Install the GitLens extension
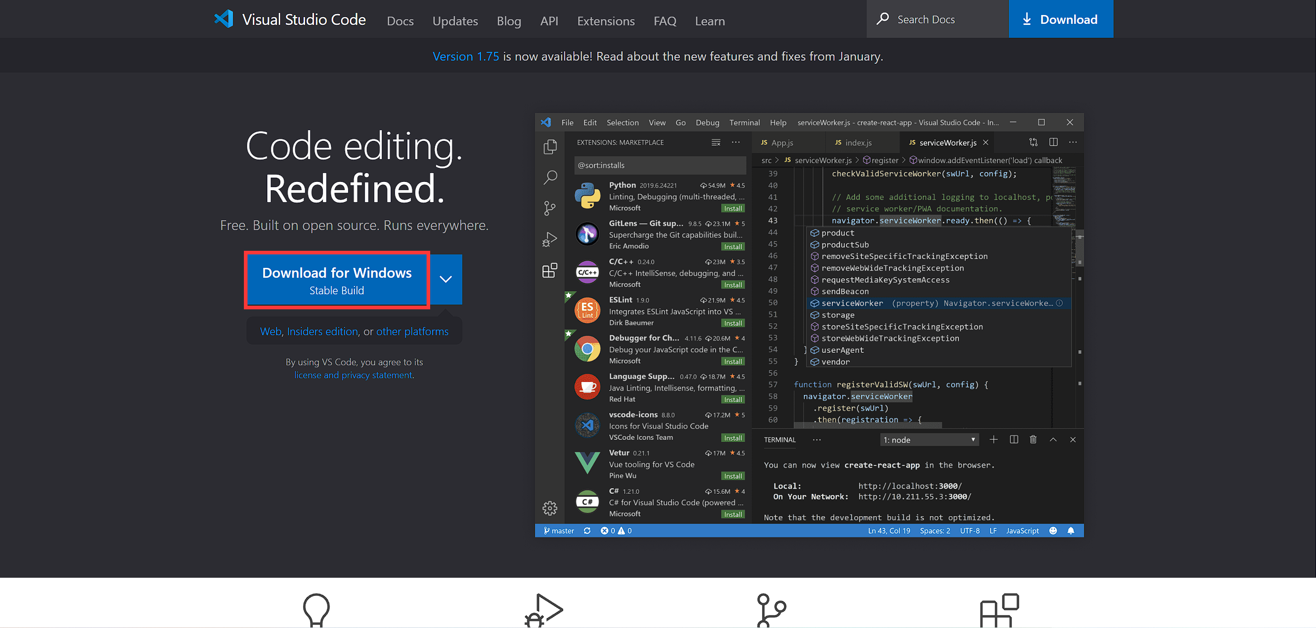 point(733,247)
